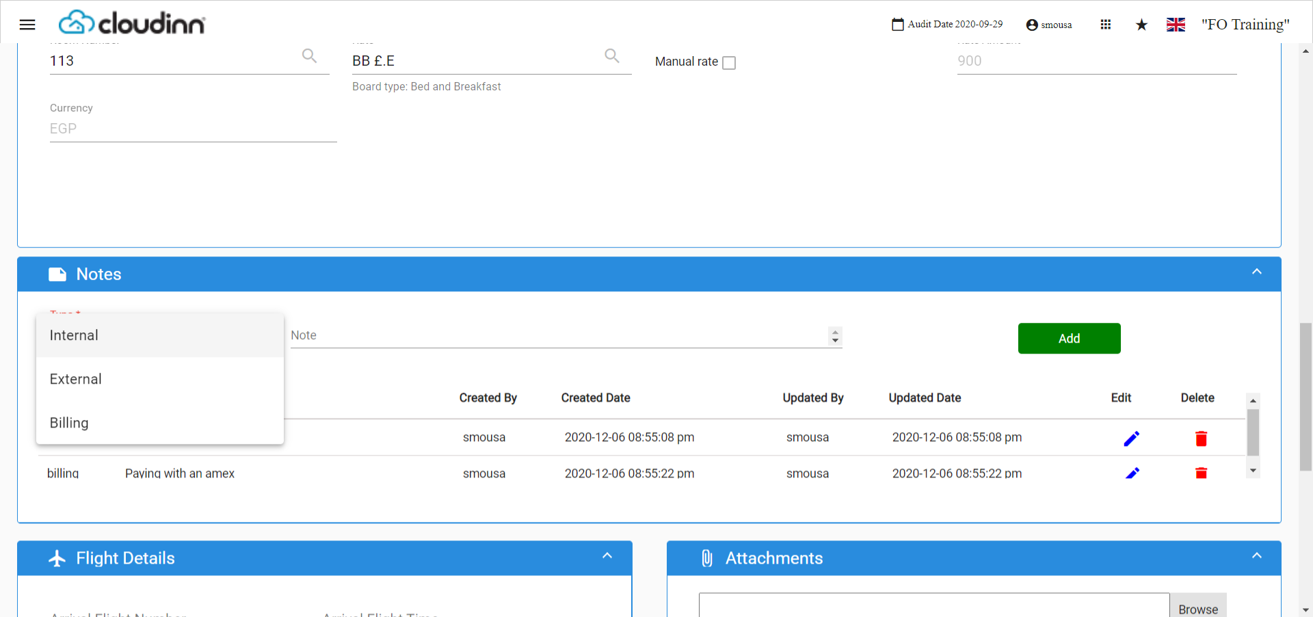Delete the note created at 08:55:08 pm

pos(1202,438)
